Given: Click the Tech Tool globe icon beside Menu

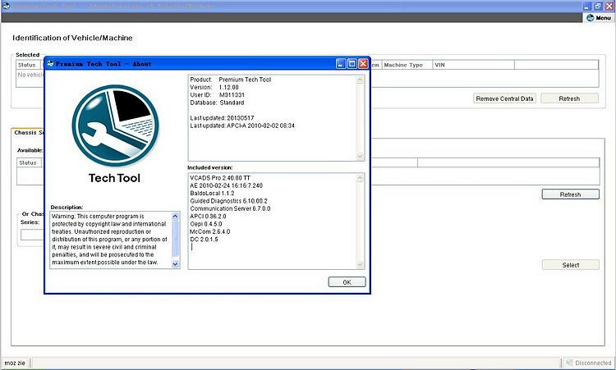Looking at the screenshot, I should click(590, 18).
